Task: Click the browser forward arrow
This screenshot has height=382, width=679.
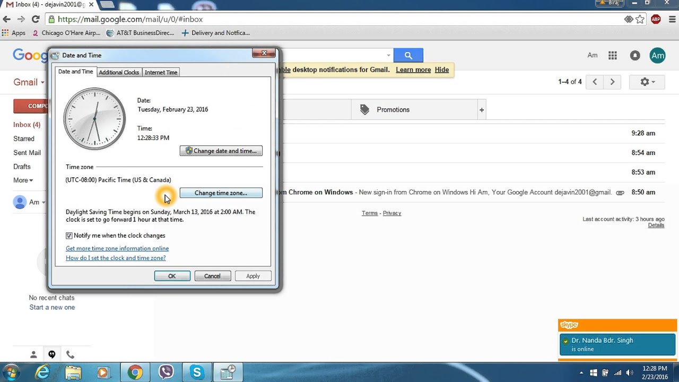Action: pyautogui.click(x=21, y=19)
